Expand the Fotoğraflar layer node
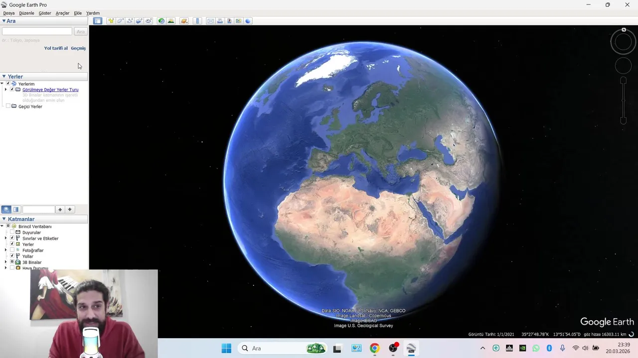 coord(5,250)
